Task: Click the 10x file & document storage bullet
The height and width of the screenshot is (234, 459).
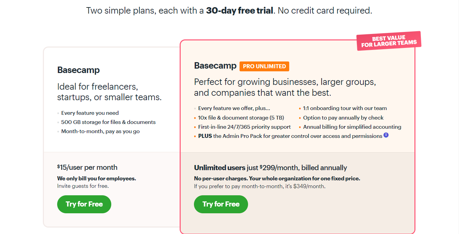Action: (241, 118)
